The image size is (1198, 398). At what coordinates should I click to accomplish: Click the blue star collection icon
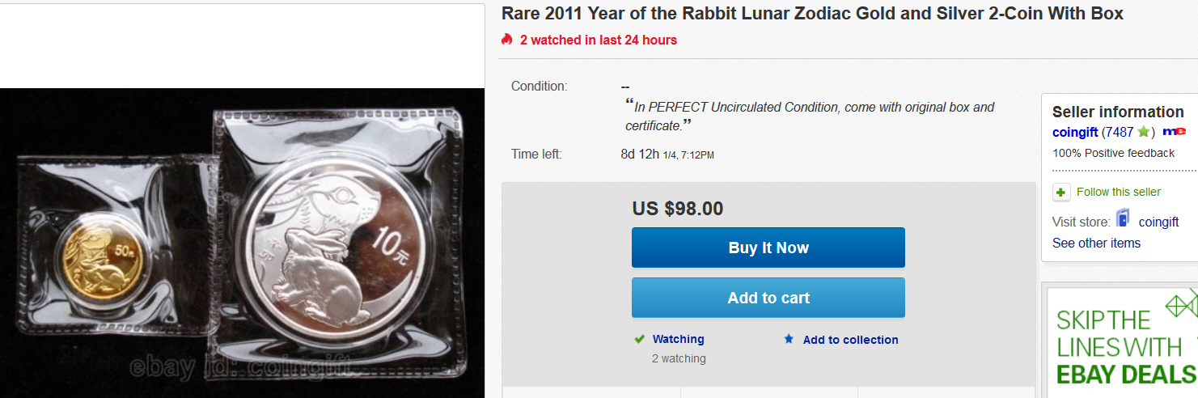click(789, 340)
